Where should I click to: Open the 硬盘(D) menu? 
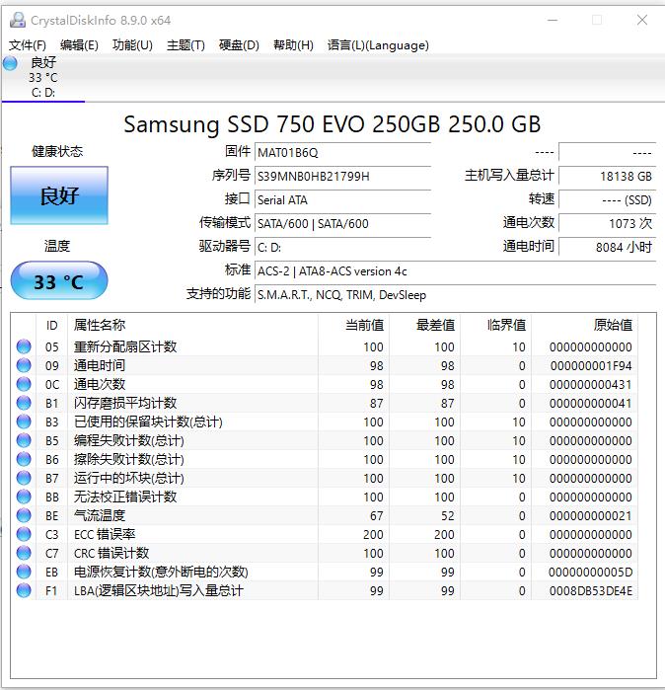(x=239, y=45)
